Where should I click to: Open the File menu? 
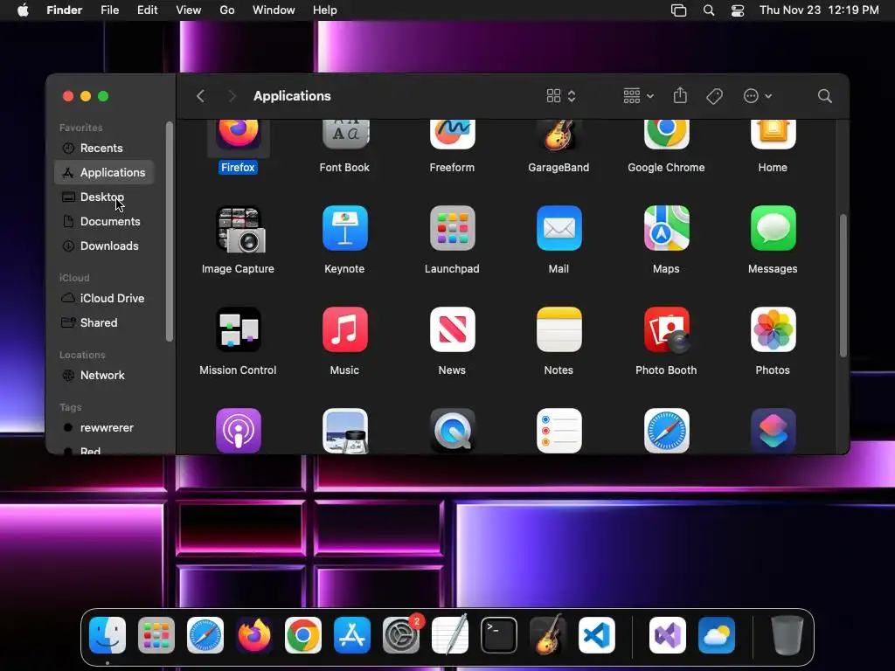coord(109,10)
